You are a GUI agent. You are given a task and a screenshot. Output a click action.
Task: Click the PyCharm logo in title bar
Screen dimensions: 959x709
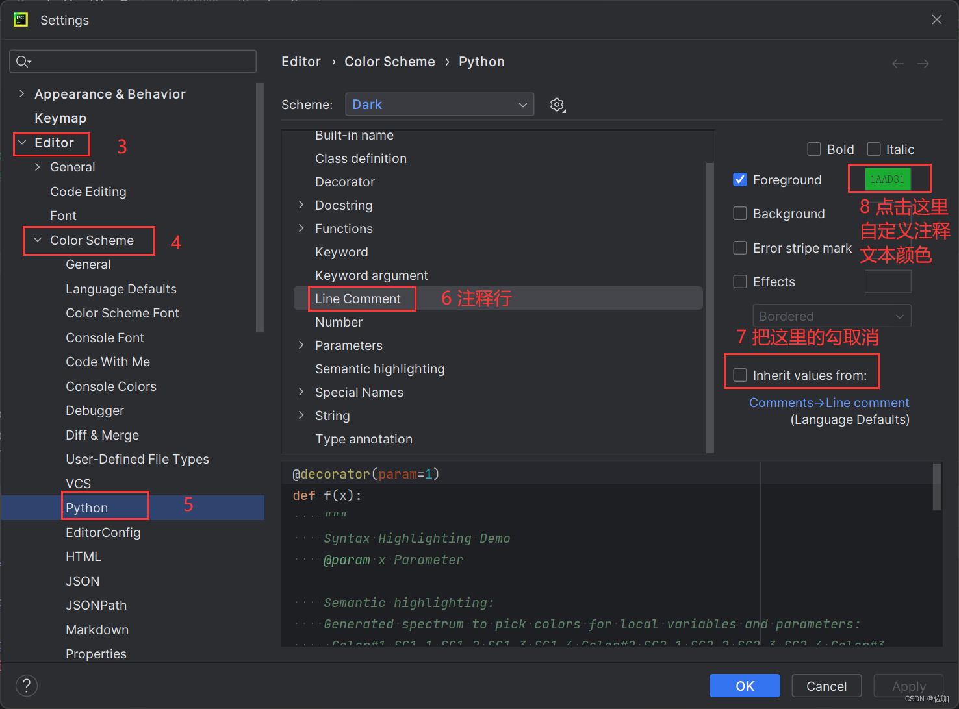pos(21,19)
